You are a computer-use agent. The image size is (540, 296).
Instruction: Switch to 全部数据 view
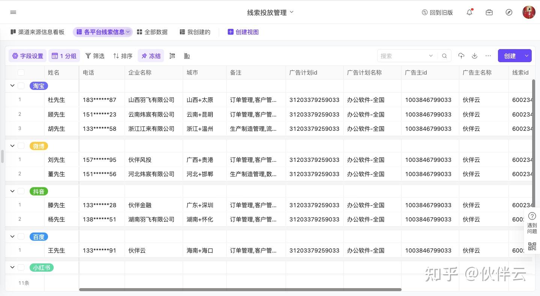tap(152, 32)
